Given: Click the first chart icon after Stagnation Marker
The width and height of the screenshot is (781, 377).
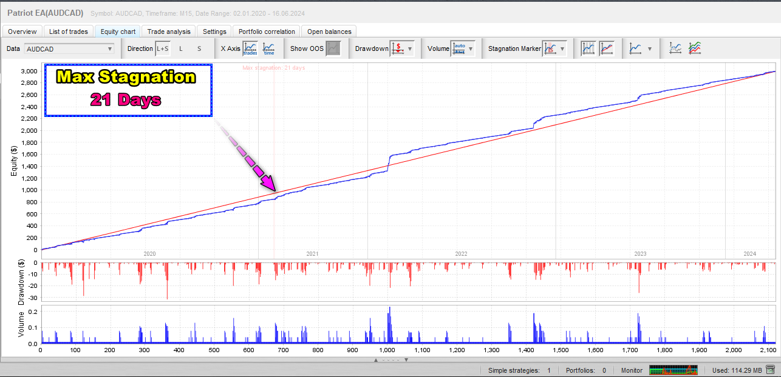Looking at the screenshot, I should click(587, 48).
